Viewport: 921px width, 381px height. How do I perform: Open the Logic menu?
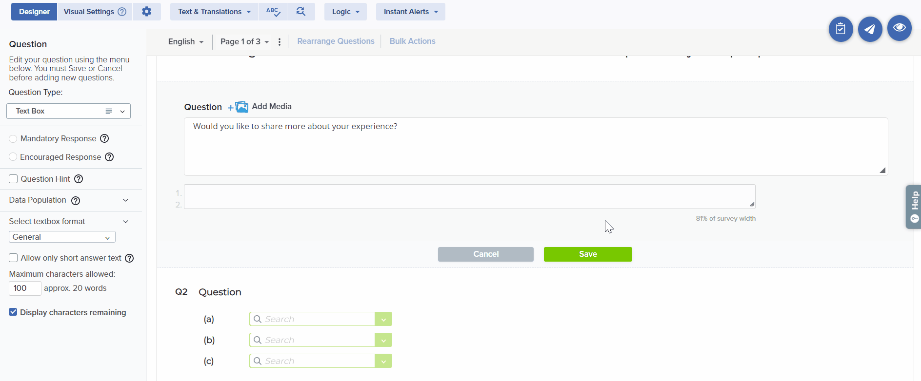345,12
